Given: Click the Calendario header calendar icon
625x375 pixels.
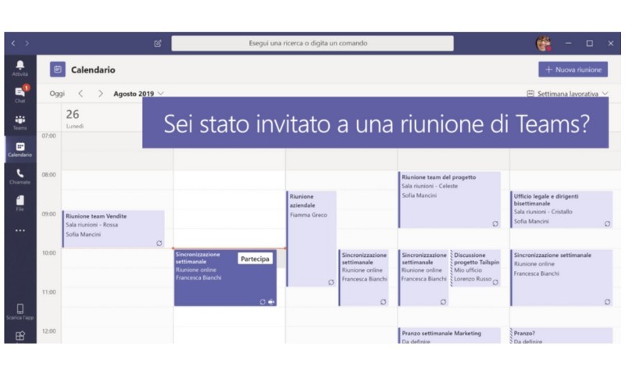Looking at the screenshot, I should 58,70.
